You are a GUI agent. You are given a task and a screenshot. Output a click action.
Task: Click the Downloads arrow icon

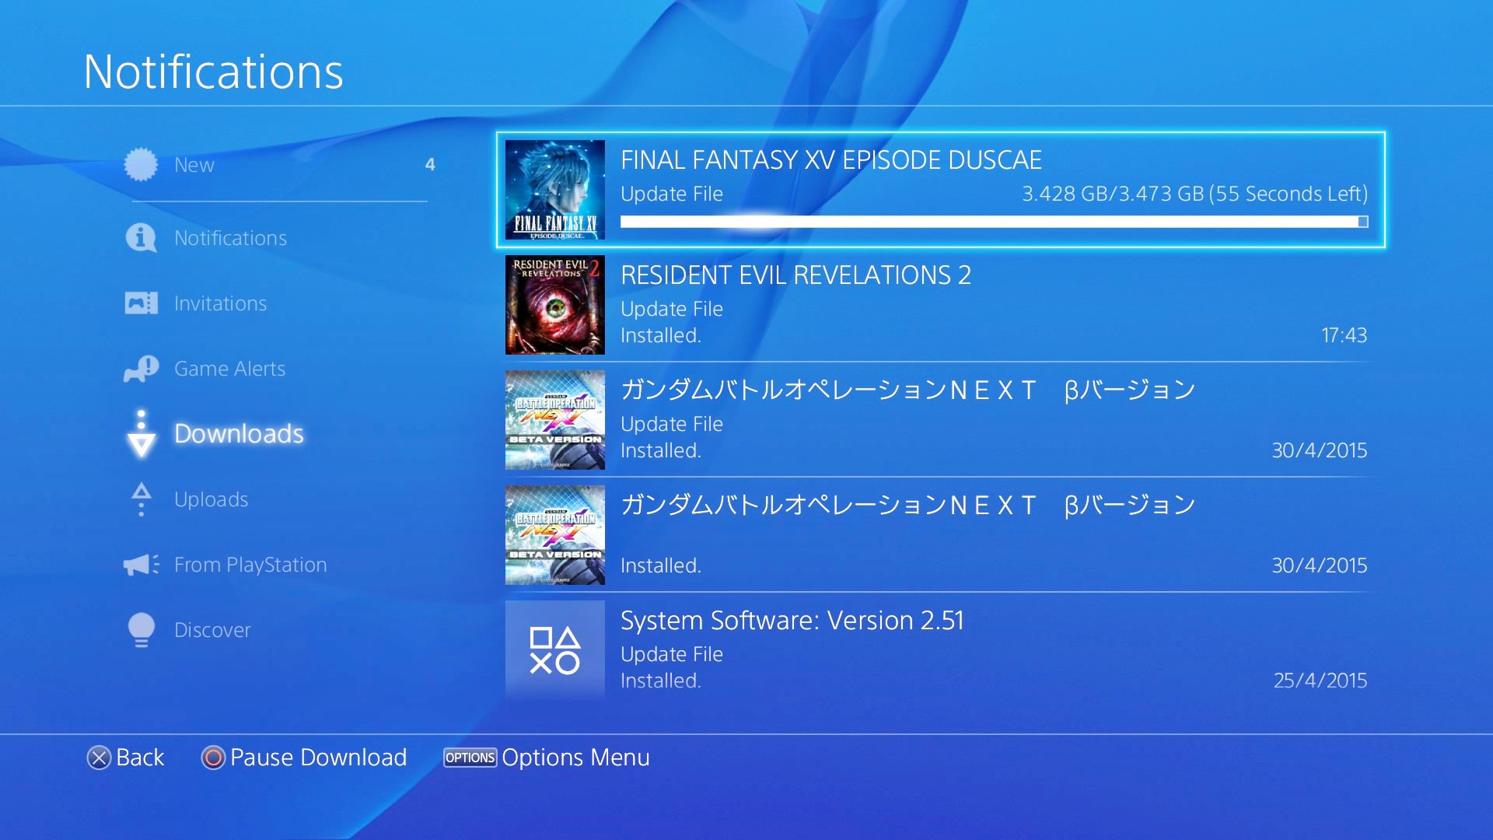coord(141,434)
